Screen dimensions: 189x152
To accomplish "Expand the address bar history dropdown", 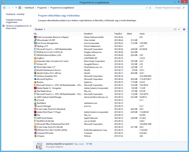I will coord(147,8).
